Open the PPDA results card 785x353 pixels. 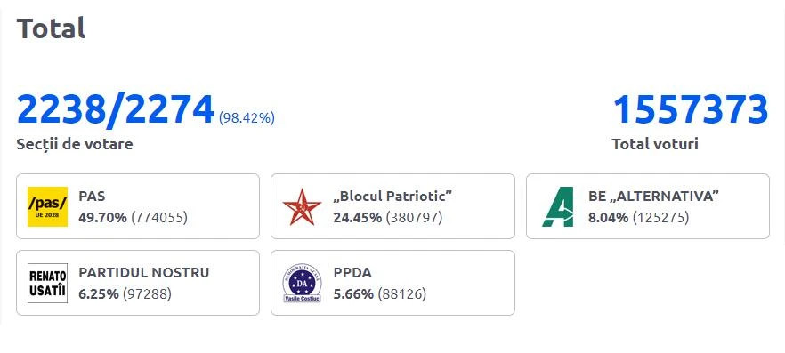click(x=393, y=283)
